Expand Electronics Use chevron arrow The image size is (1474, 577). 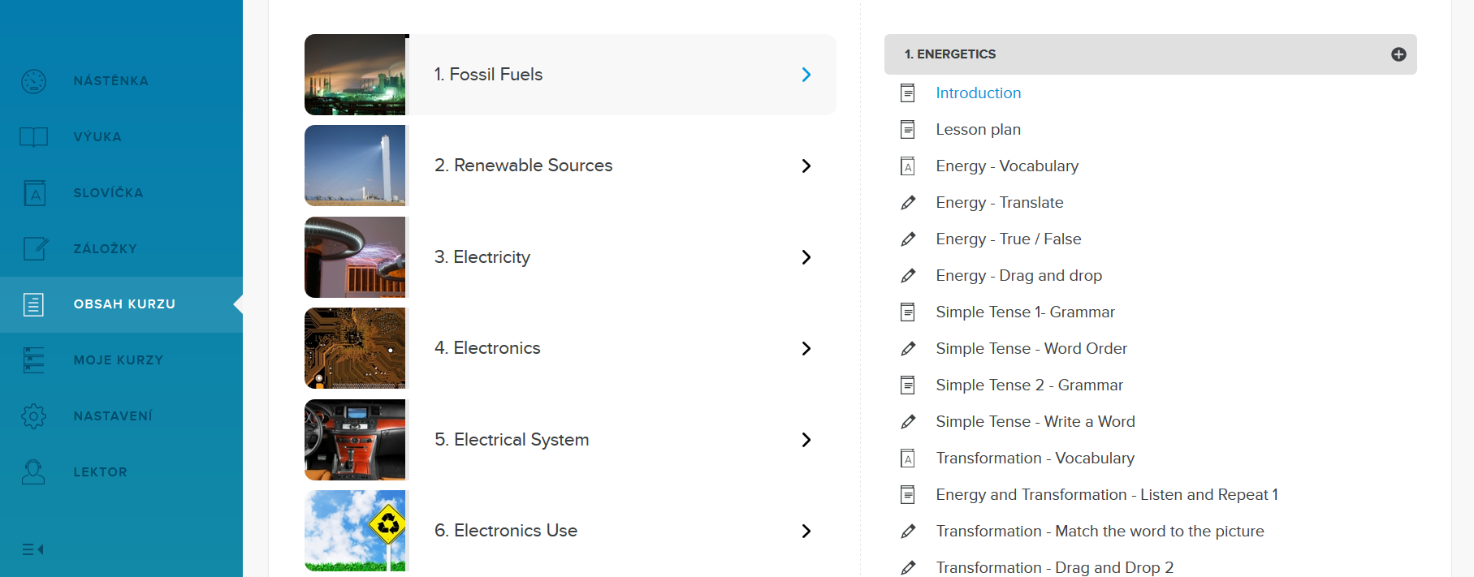coord(806,532)
